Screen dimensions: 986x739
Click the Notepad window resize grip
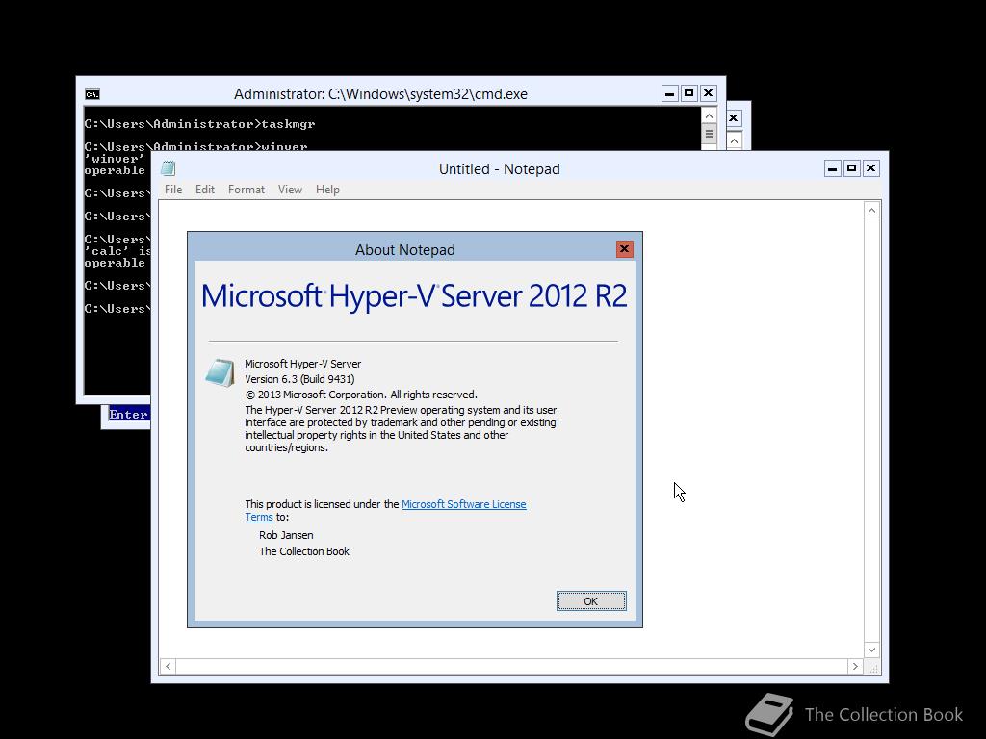[x=873, y=668]
